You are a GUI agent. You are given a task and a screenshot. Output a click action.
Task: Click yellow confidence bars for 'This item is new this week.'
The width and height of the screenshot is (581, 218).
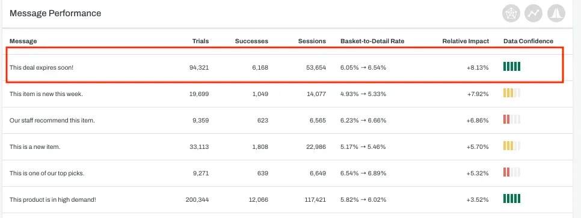(x=512, y=93)
